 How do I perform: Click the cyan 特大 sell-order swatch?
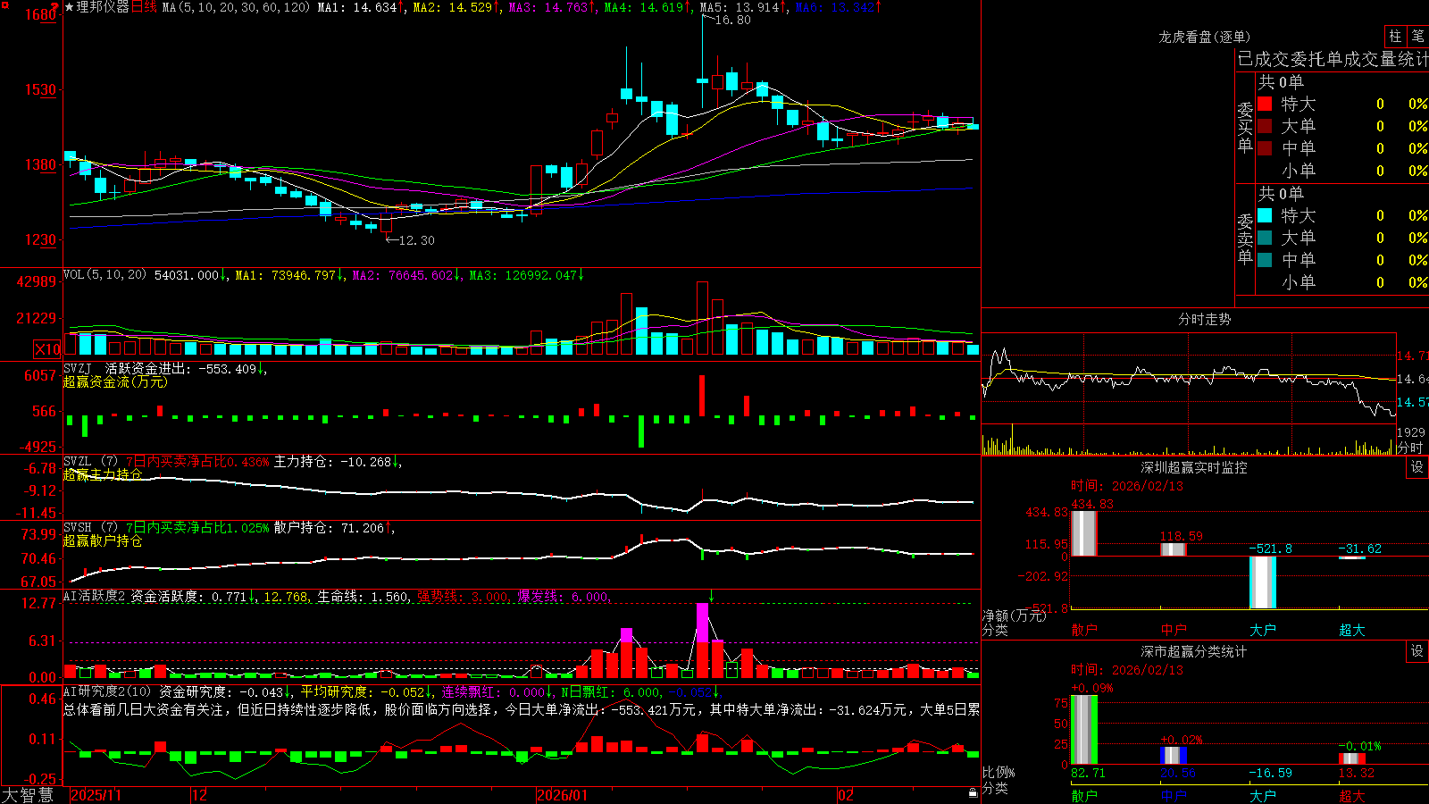(1265, 215)
